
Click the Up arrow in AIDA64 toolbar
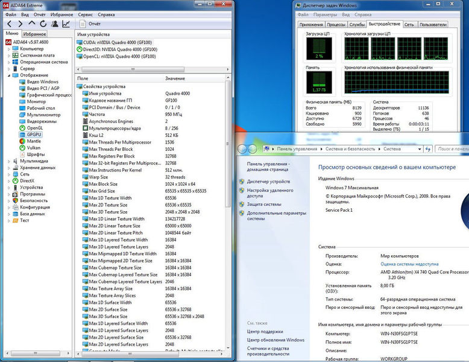(x=32, y=24)
